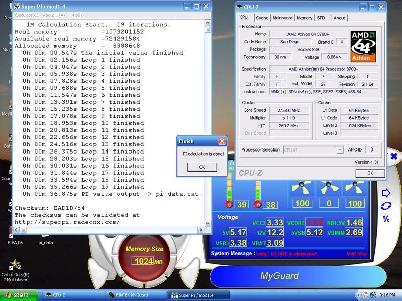Click the Loop 19 finished line

pyautogui.click(x=83, y=187)
